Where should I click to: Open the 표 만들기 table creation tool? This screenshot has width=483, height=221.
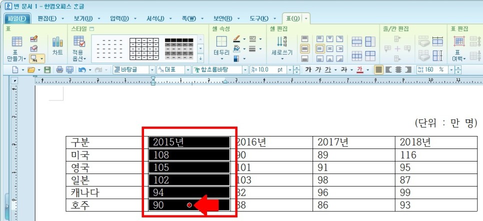[x=16, y=48]
